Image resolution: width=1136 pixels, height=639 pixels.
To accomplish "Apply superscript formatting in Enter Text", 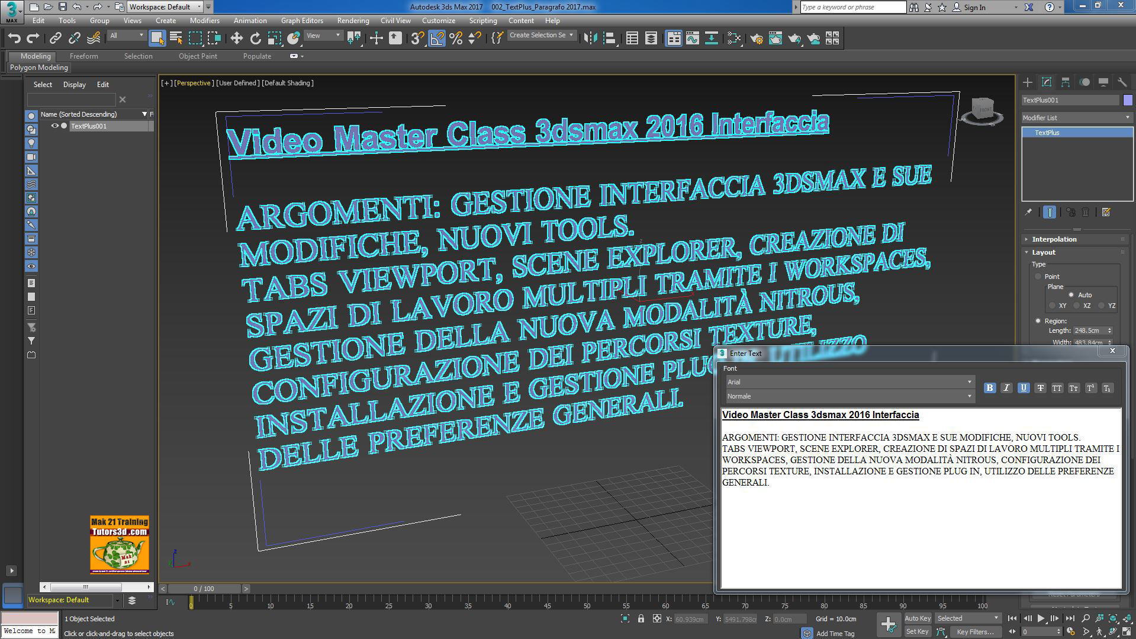I will coord(1090,388).
